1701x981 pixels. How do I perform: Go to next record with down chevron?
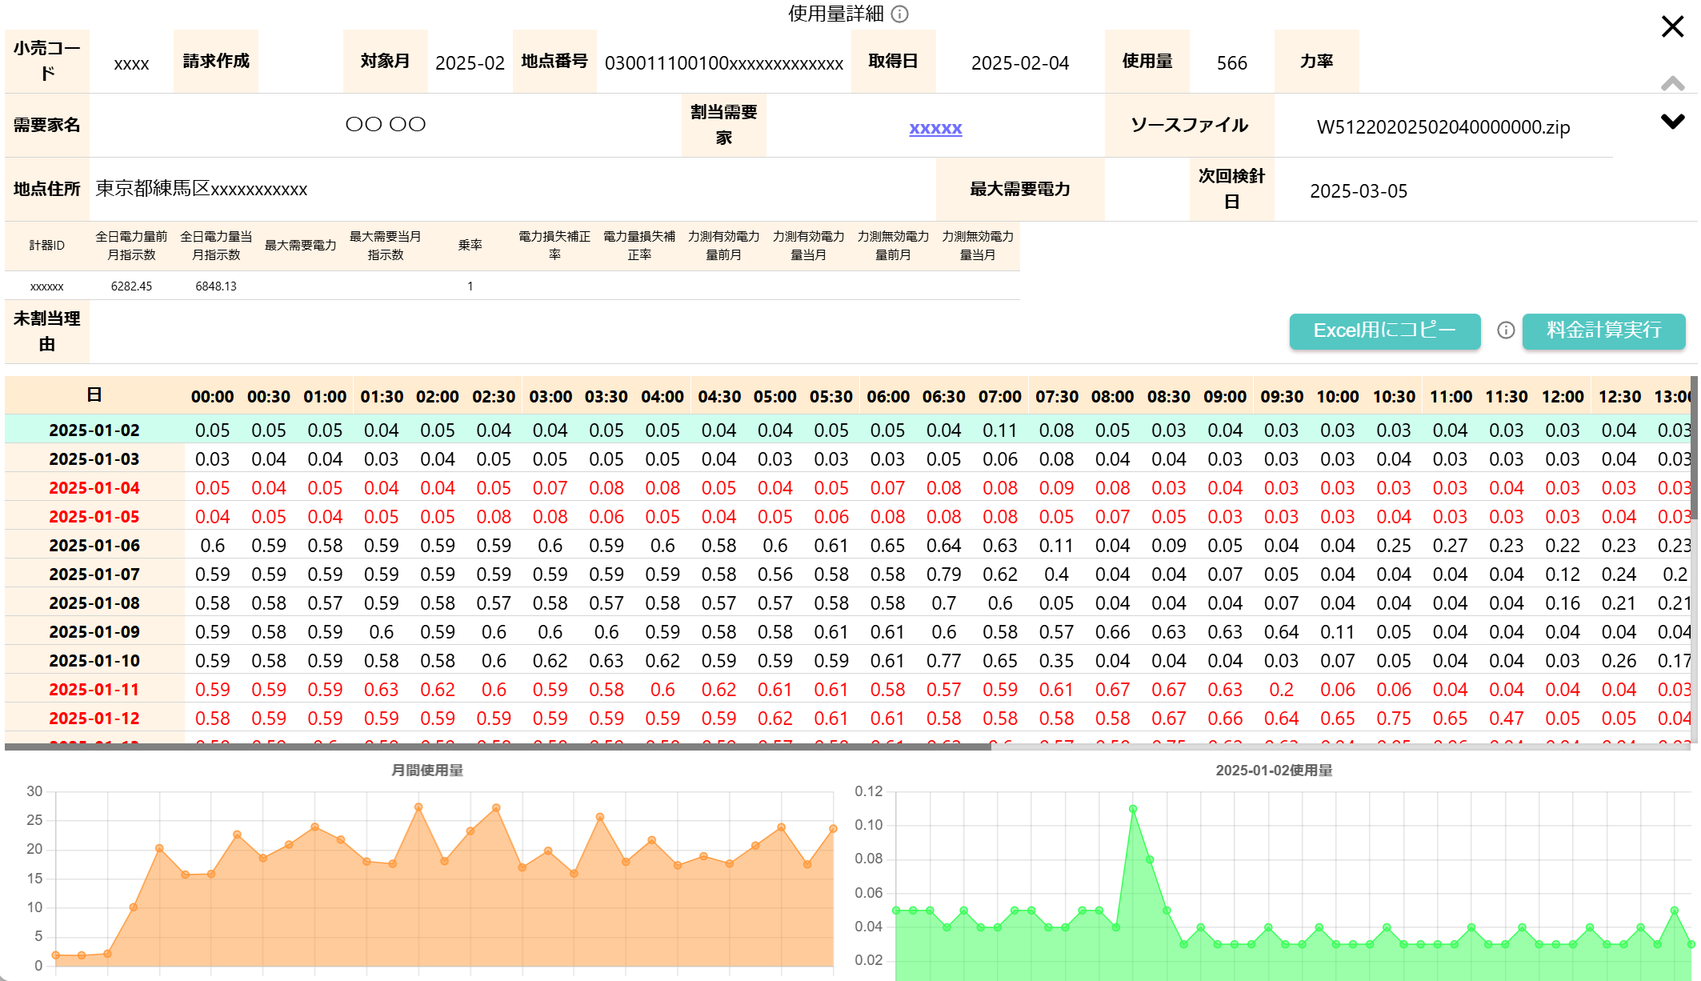pyautogui.click(x=1672, y=122)
